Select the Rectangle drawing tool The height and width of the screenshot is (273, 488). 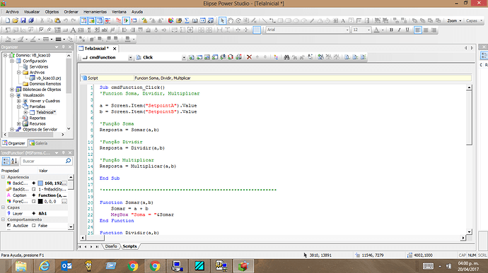280,20
